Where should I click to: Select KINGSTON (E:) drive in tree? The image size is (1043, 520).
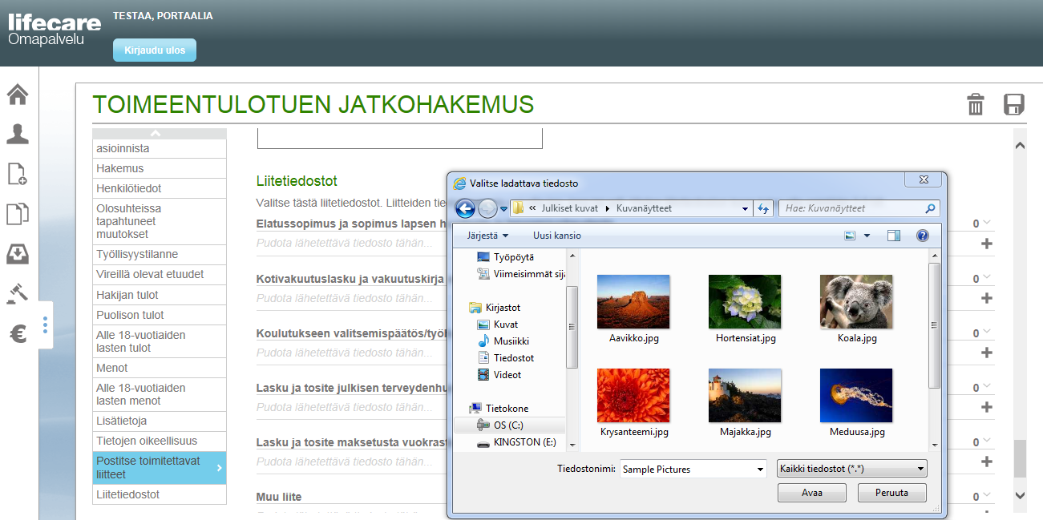(x=516, y=442)
